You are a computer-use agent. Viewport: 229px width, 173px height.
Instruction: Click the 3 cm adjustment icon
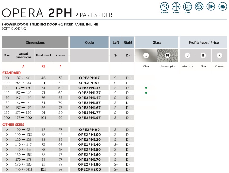click(x=187, y=6)
